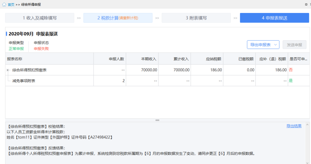
Task: Click the results panel scrollbar up arrow
Action: coord(307,125)
